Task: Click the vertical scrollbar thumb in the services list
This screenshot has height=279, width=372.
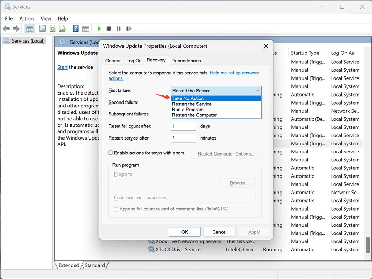Action: (368, 245)
